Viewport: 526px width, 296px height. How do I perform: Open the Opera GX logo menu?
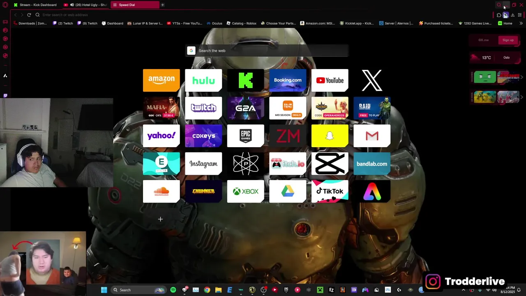coord(5,5)
